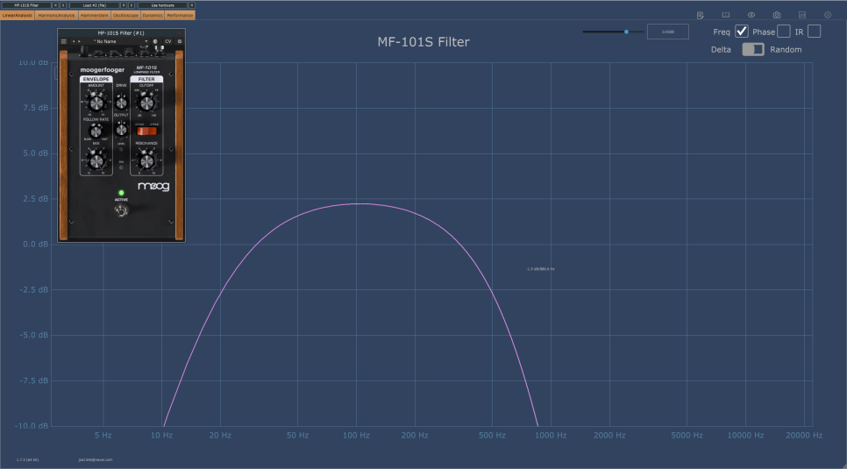Click the Output knob
847x469 pixels.
pos(122,130)
